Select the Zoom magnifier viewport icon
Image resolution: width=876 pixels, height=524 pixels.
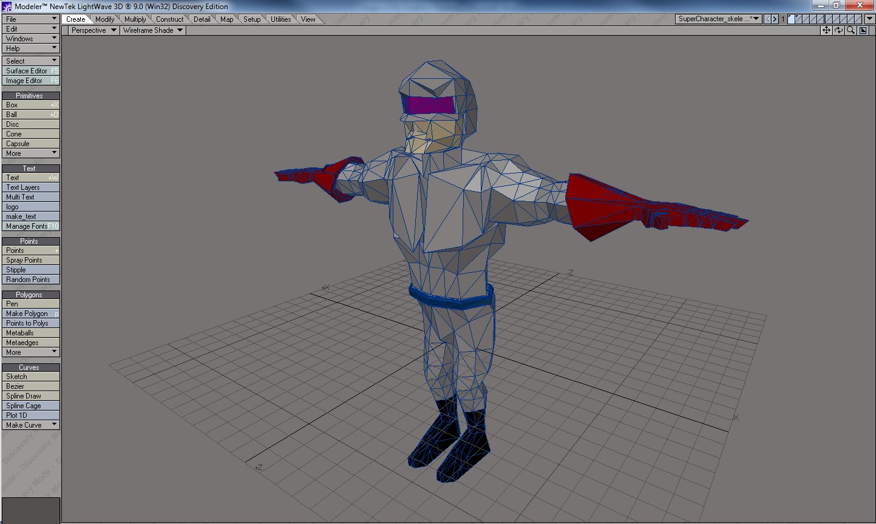coord(851,30)
